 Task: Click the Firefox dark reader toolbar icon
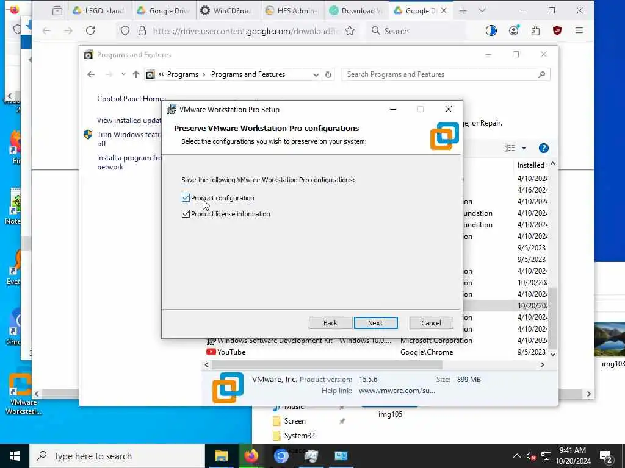coord(491,30)
